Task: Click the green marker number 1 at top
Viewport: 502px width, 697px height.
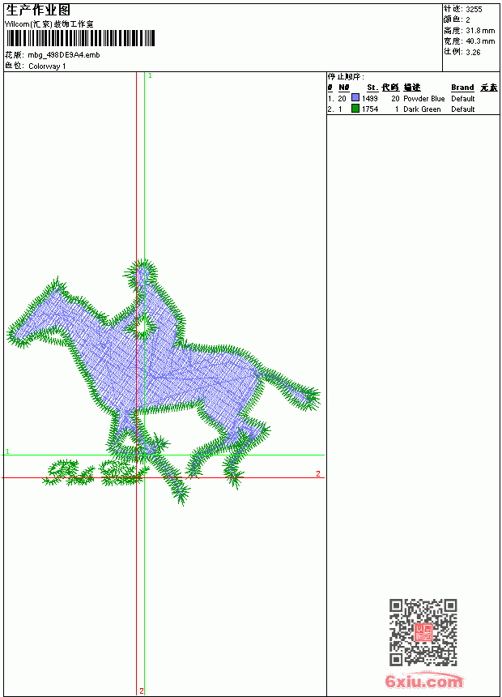Action: click(x=150, y=76)
